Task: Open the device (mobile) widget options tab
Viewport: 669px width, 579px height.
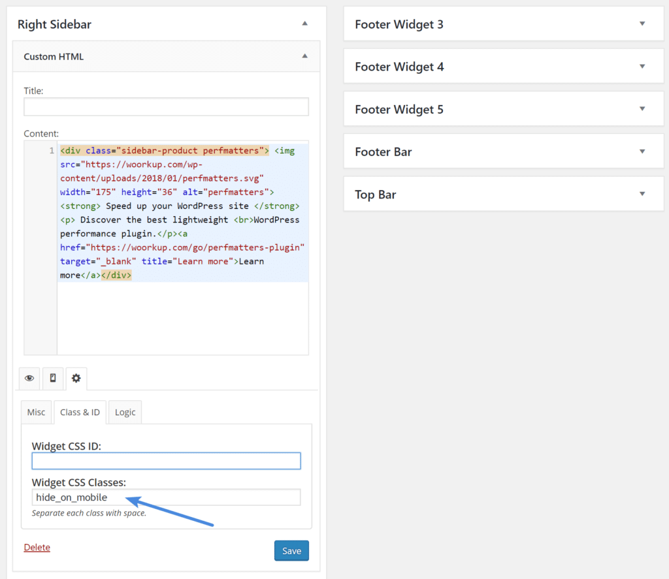Action: pos(53,378)
